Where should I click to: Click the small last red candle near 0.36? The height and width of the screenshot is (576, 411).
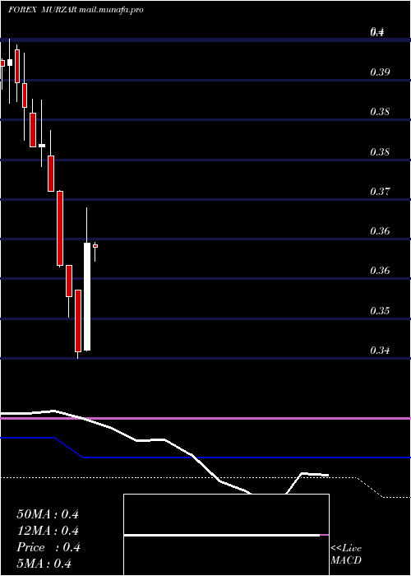[x=95, y=246]
